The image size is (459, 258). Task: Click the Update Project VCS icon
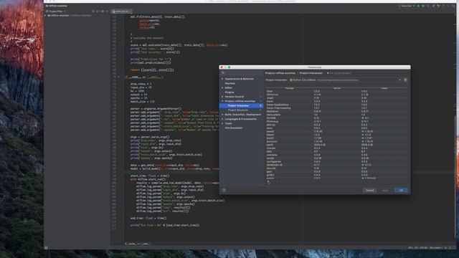[x=433, y=6]
